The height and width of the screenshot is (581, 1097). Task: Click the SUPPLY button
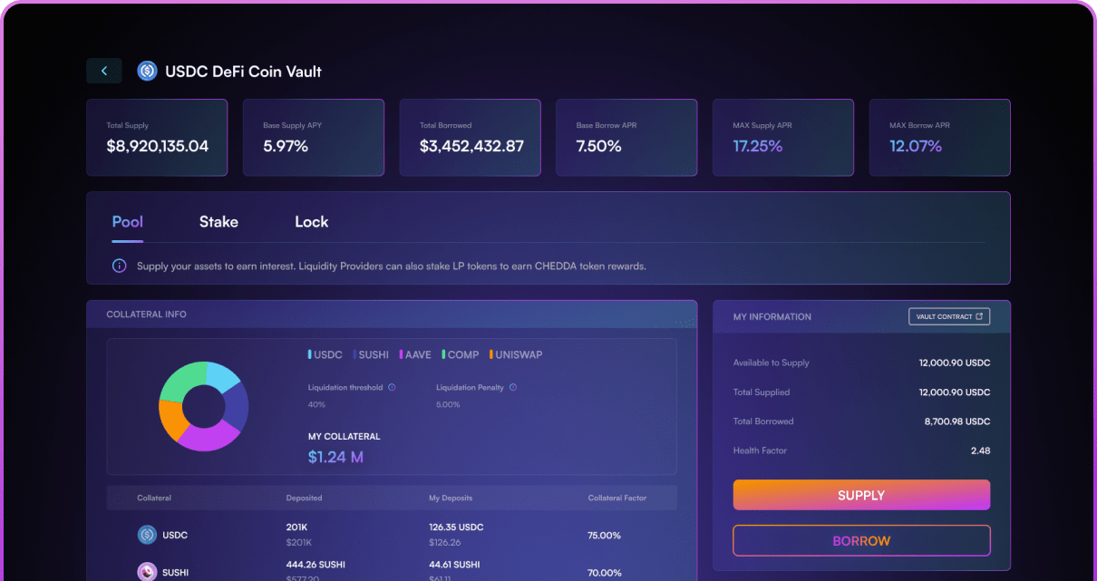[860, 495]
